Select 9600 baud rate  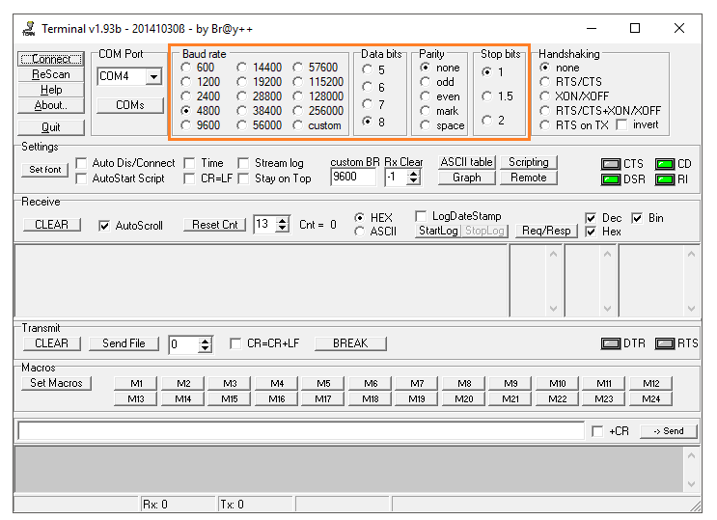186,125
